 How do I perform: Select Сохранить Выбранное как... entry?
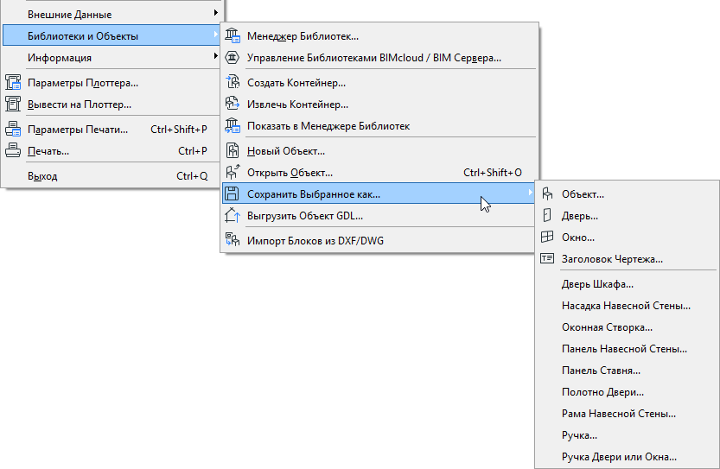(379, 193)
